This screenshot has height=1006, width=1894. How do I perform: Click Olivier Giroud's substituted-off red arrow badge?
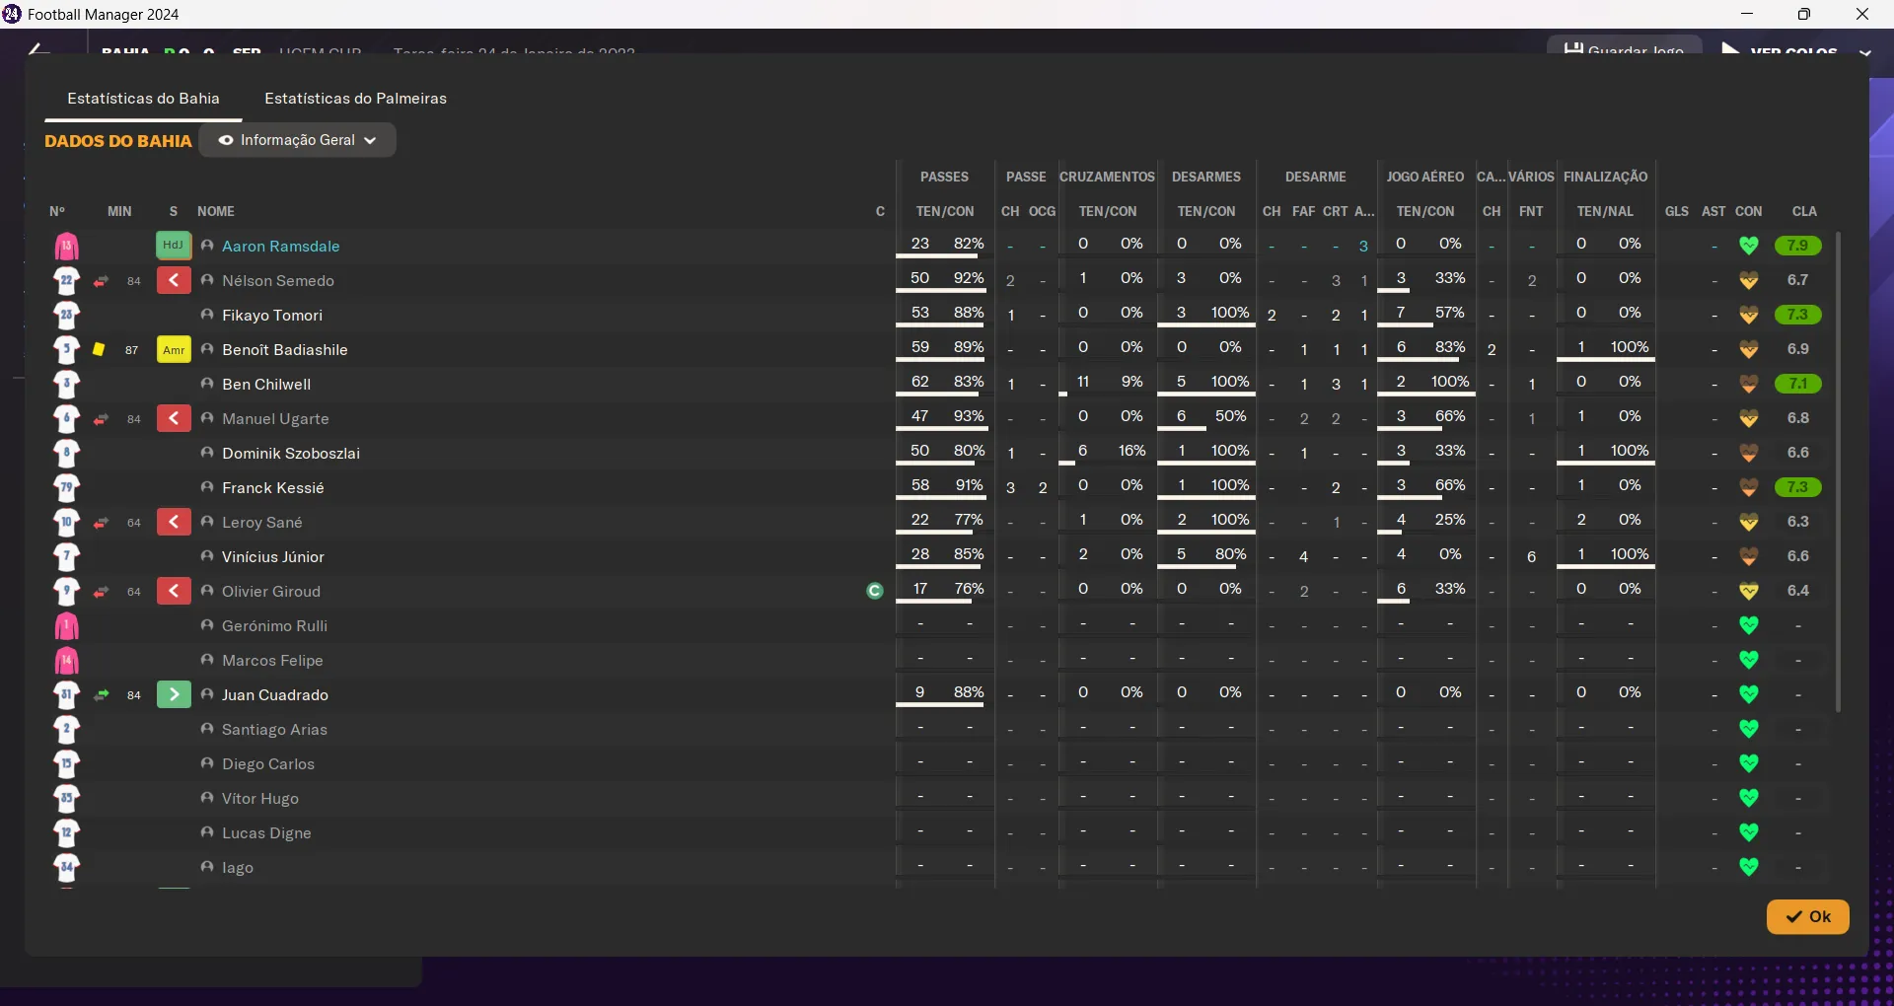[x=174, y=591]
